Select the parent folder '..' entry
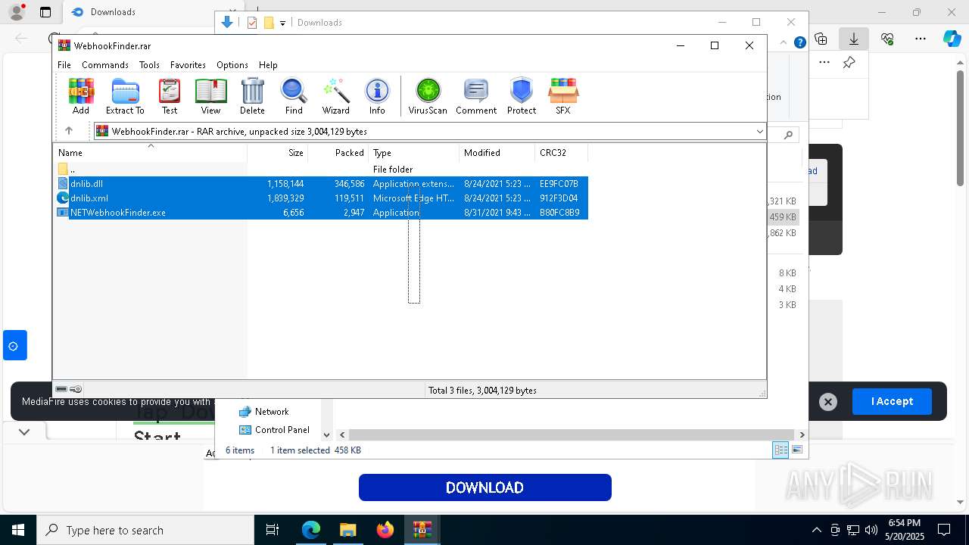 [x=322, y=170]
